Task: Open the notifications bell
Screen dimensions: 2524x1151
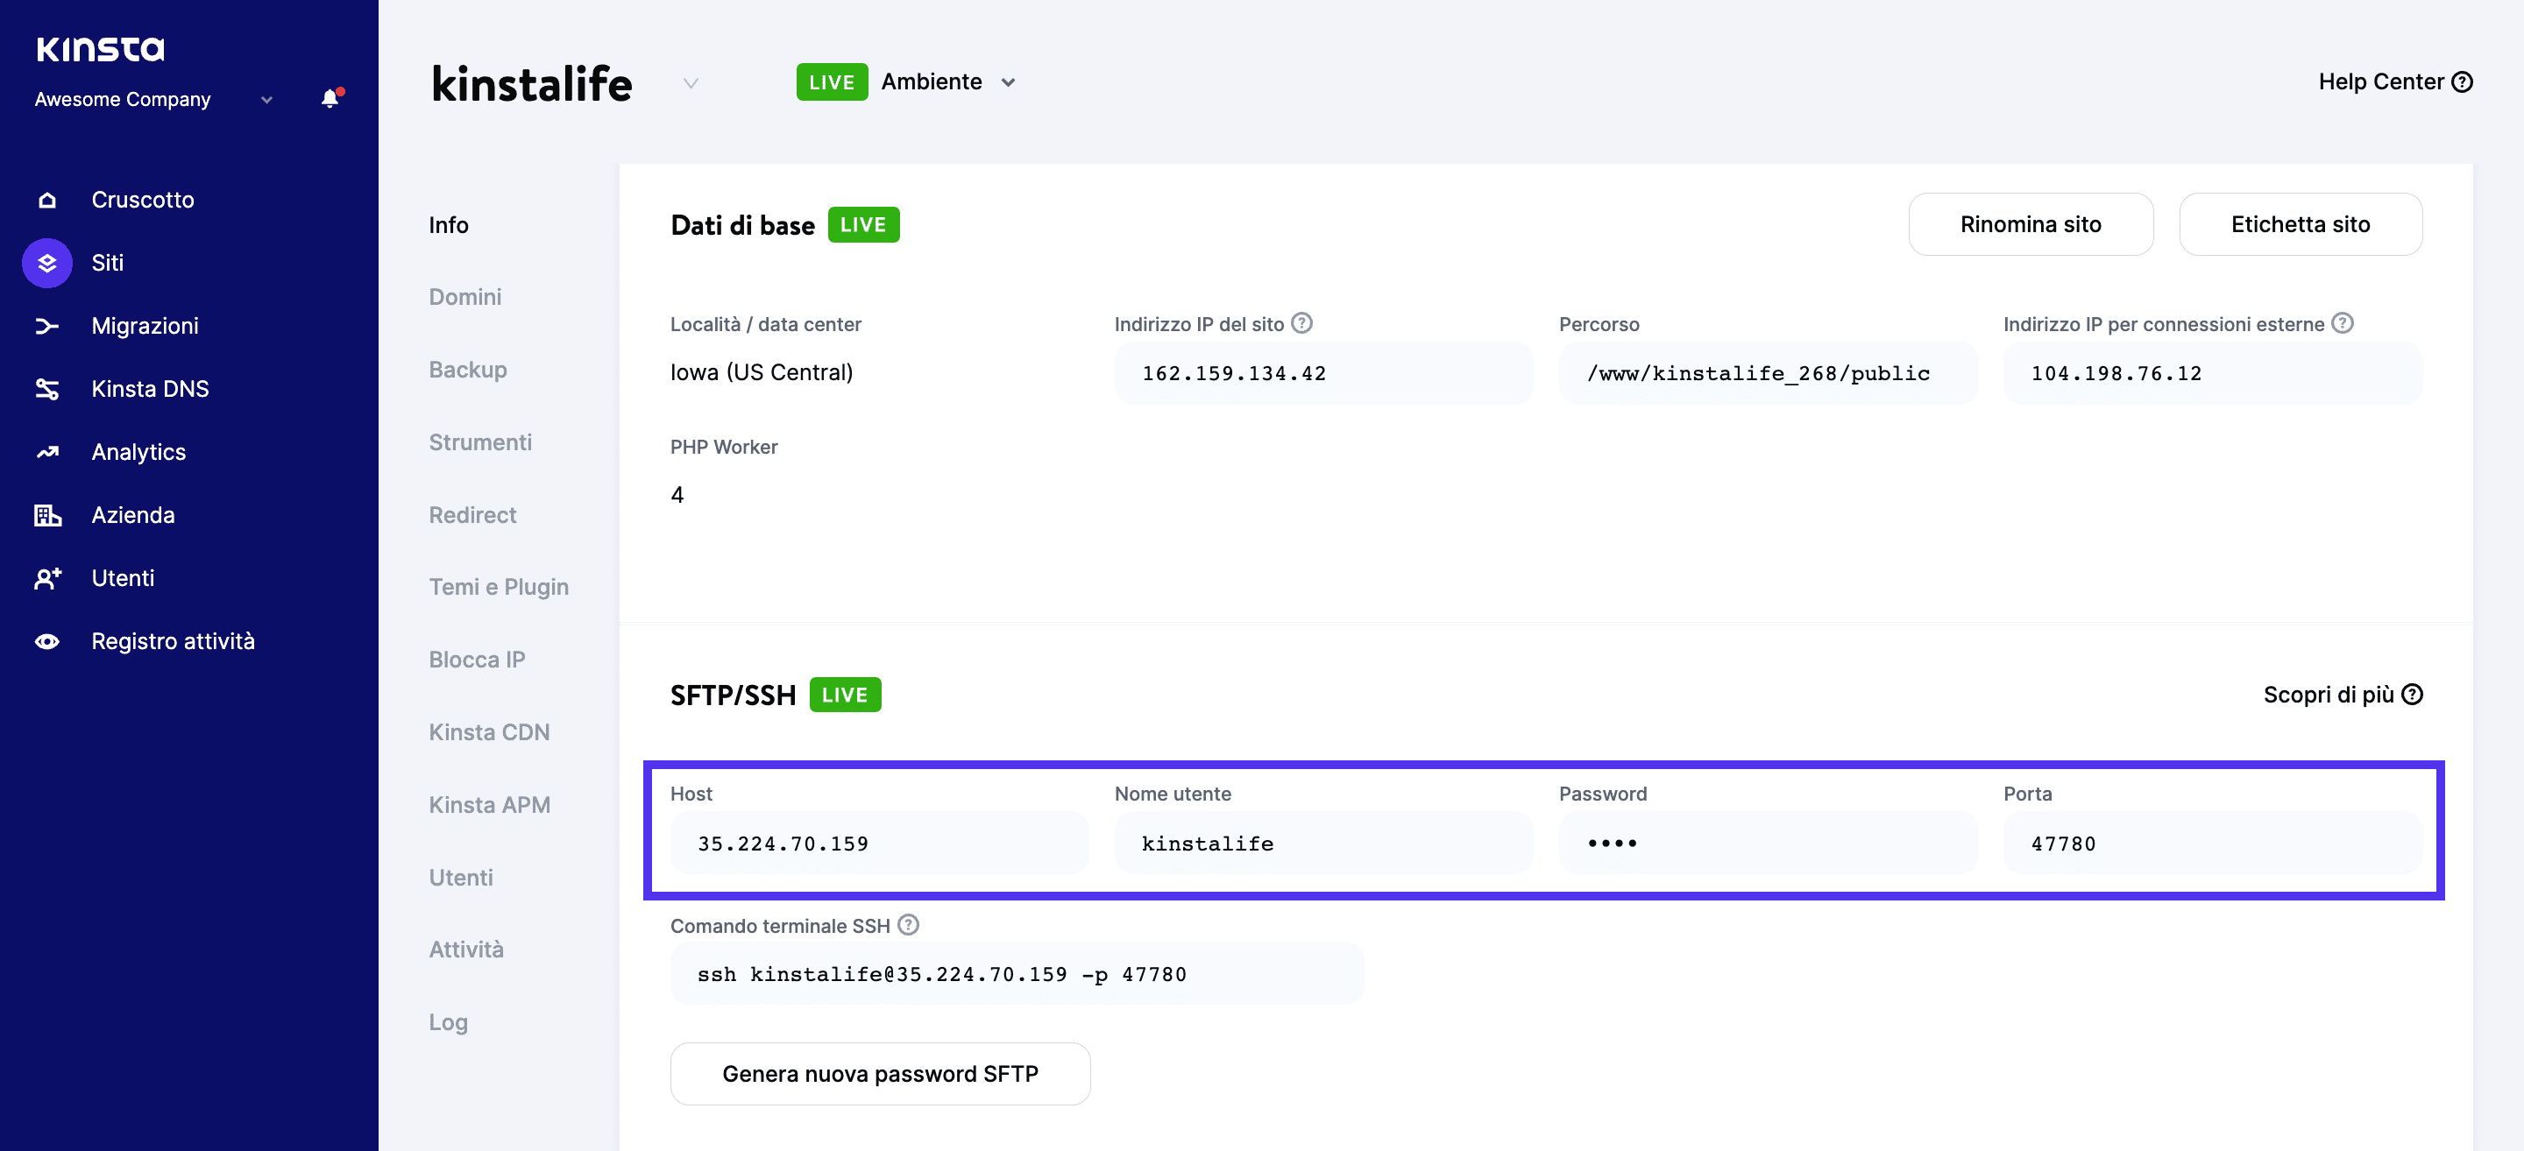Action: pos(331,98)
